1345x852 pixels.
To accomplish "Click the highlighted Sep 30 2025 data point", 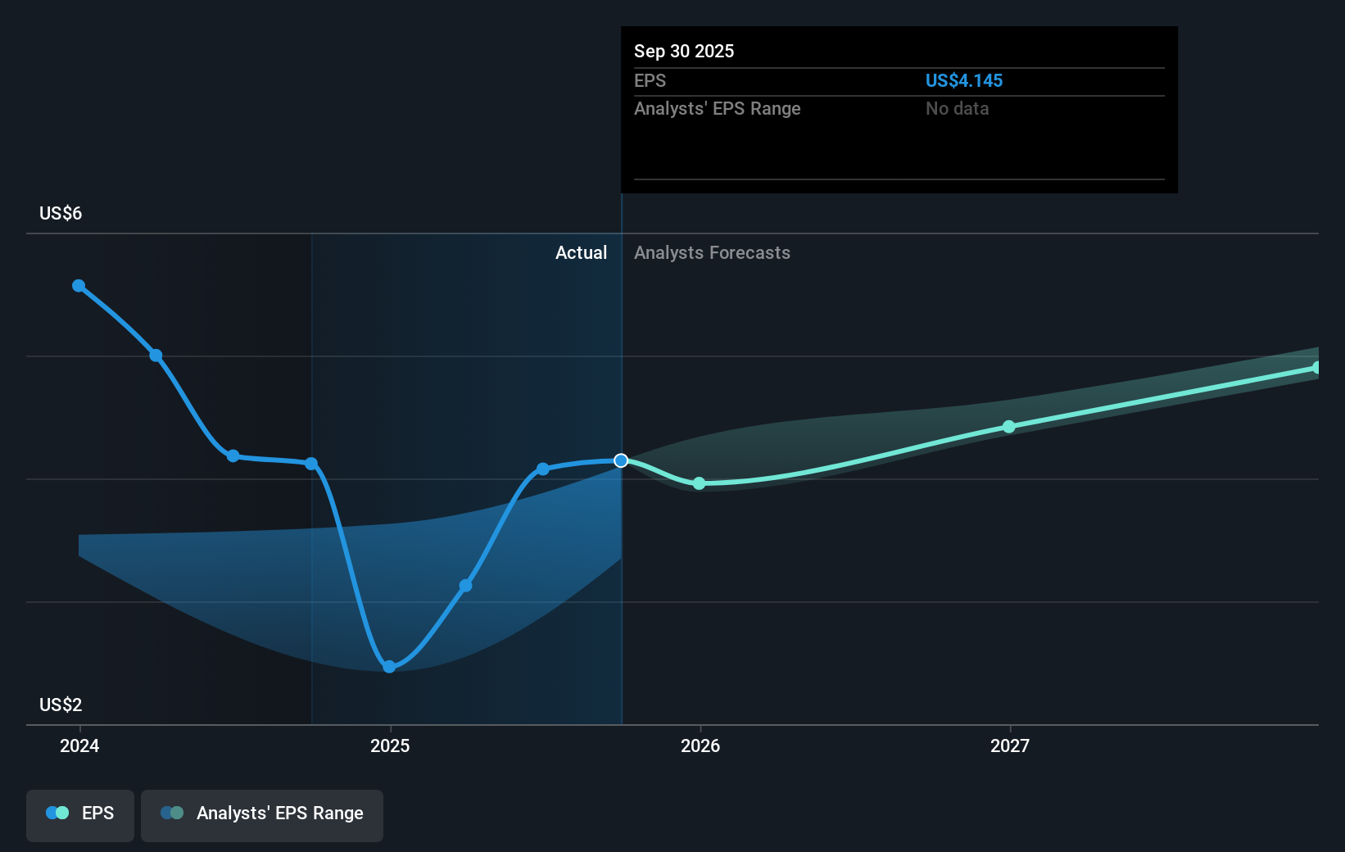I will 621,460.
